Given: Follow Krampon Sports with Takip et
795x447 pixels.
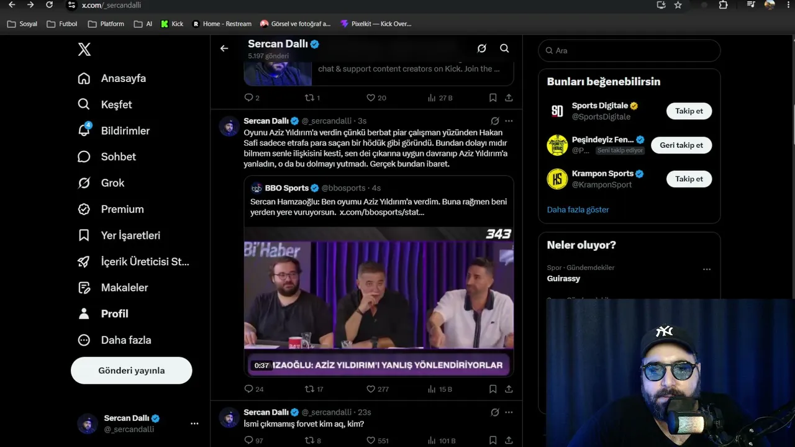Looking at the screenshot, I should [689, 179].
